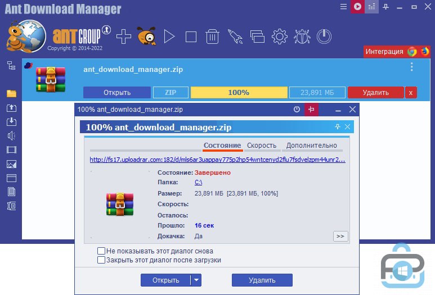Screen dimensions: 435x295
Task: Click the 23,891 МБ size box in row
Action: (317, 93)
